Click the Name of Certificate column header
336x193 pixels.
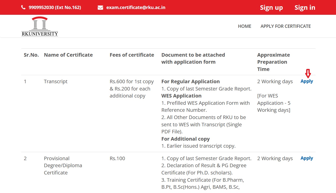pos(68,55)
